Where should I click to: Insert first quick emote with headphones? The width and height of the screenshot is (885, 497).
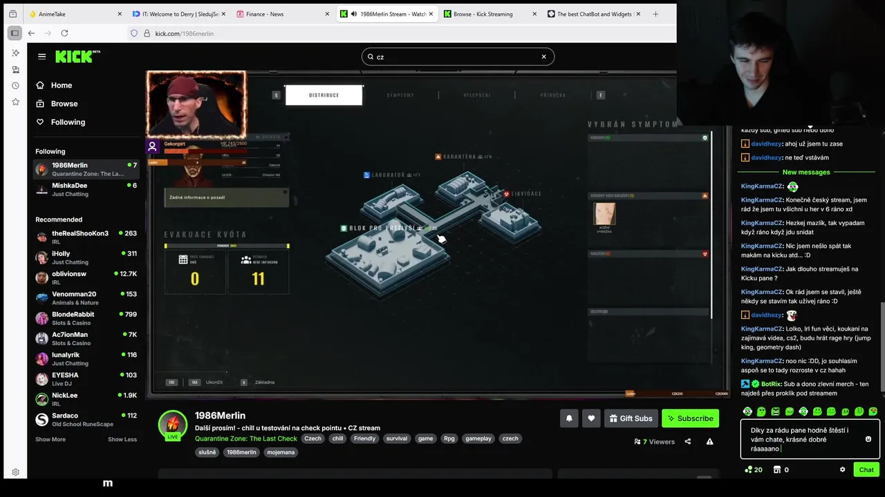(747, 411)
